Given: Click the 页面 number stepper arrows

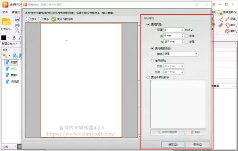Looking at the screenshot, I should click(x=182, y=30).
